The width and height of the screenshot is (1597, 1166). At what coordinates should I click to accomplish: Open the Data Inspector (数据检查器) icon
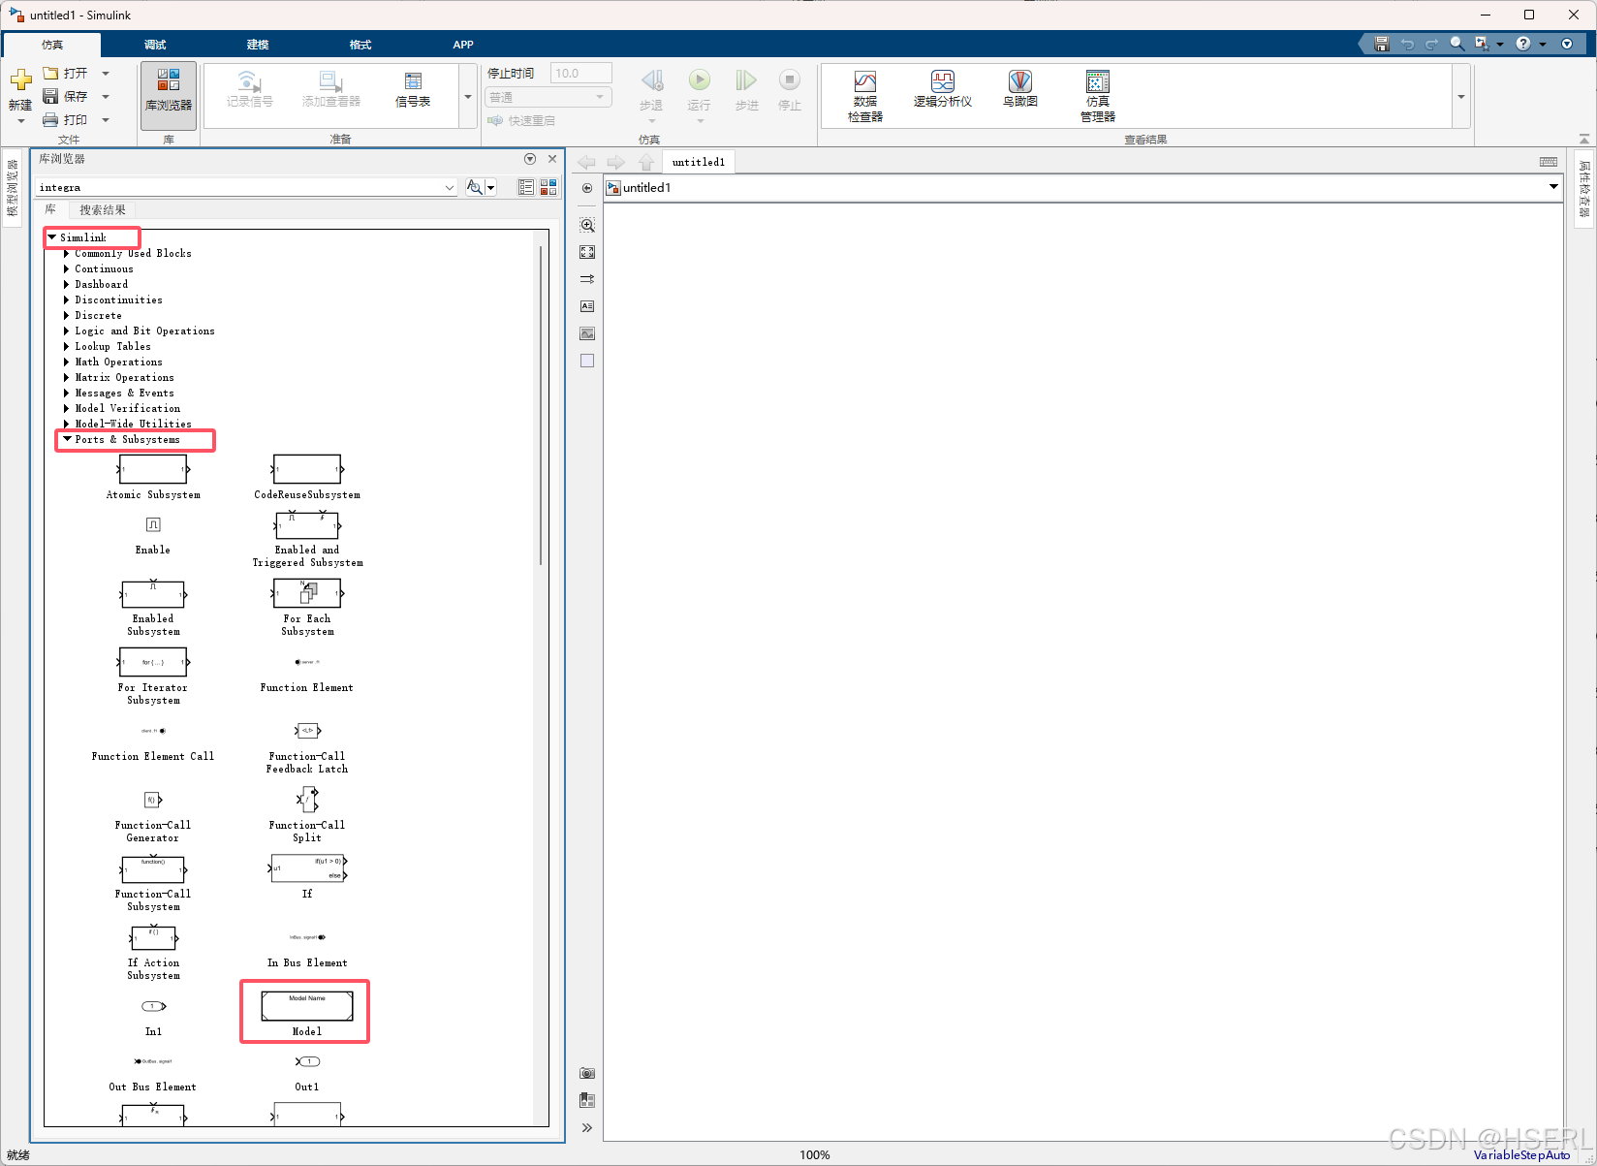pos(865,96)
